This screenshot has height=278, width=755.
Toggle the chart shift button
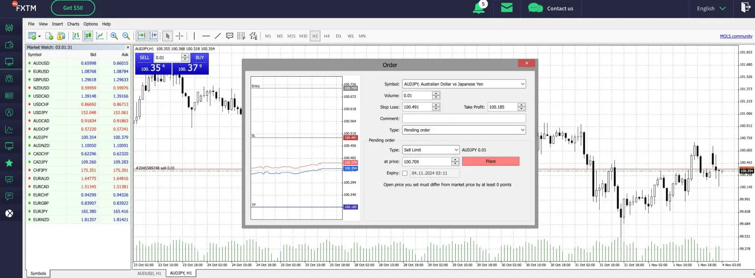[153, 36]
